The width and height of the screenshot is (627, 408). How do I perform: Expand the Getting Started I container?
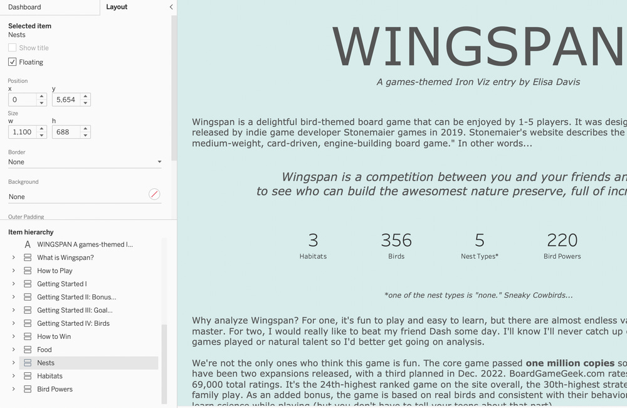[x=13, y=284]
